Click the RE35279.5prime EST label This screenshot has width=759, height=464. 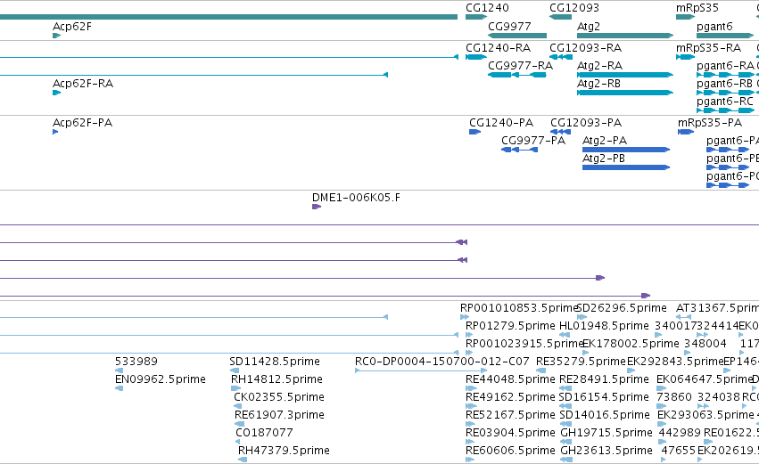(x=581, y=362)
